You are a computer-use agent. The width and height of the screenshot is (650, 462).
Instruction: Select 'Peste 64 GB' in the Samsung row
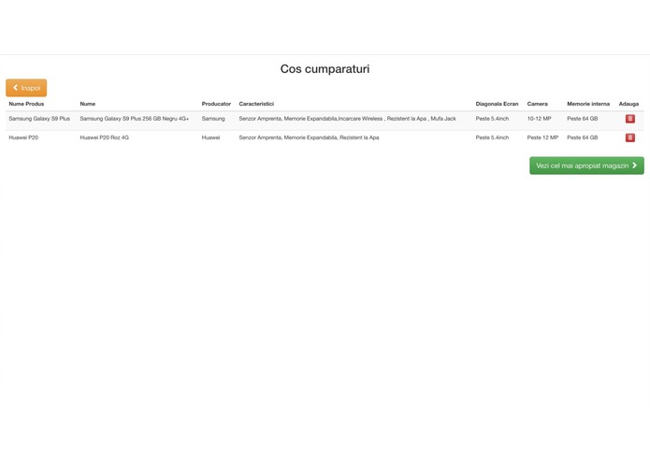click(583, 119)
